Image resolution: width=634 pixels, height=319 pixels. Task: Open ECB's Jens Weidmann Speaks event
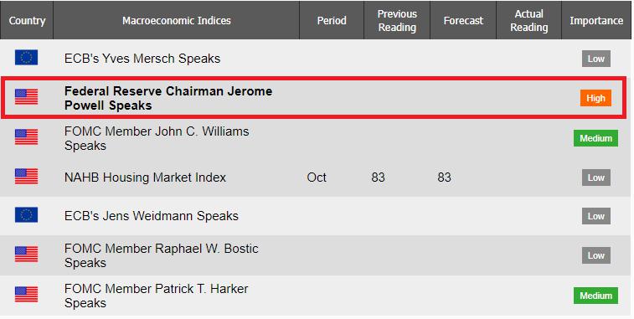[152, 216]
